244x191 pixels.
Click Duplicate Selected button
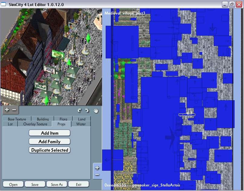49,150
